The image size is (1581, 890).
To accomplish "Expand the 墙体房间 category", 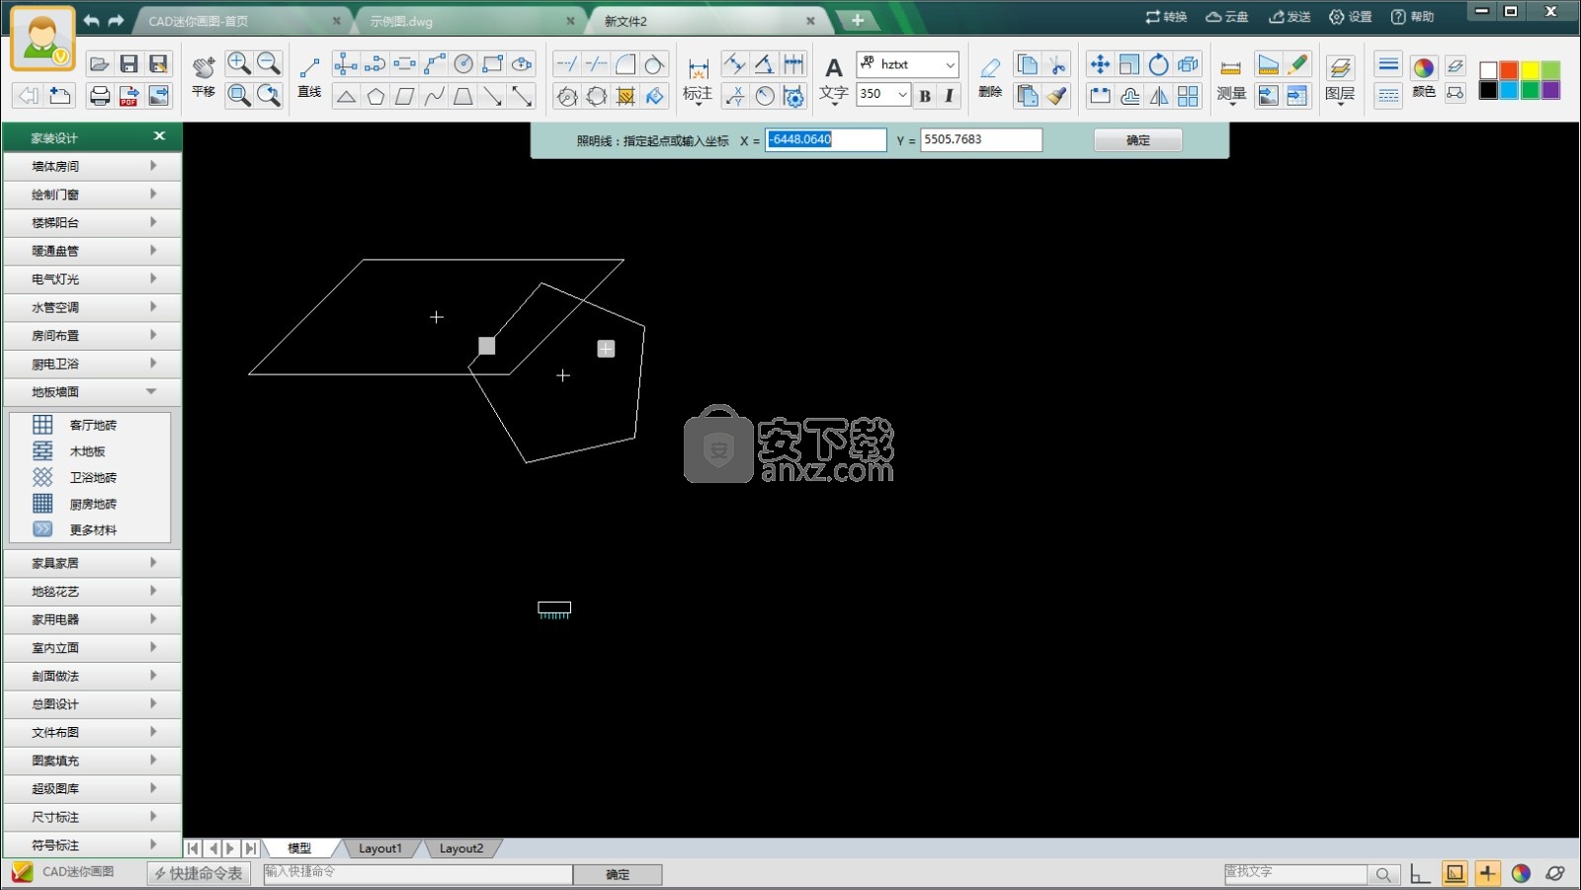I will click(92, 166).
